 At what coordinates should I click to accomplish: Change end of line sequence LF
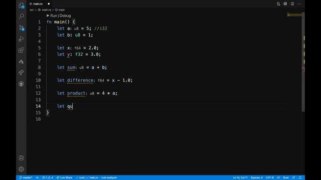coord(278,177)
